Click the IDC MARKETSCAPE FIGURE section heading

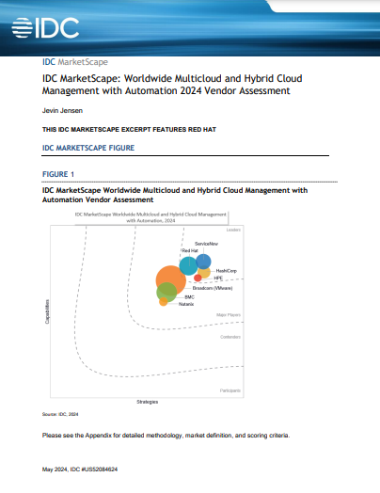click(x=88, y=148)
